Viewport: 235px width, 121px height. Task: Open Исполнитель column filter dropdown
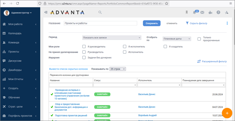pos(179,85)
